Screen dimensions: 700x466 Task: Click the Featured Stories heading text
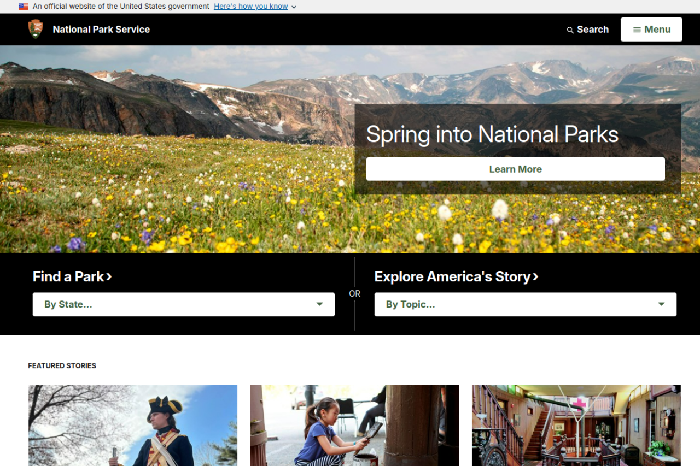coord(62,366)
